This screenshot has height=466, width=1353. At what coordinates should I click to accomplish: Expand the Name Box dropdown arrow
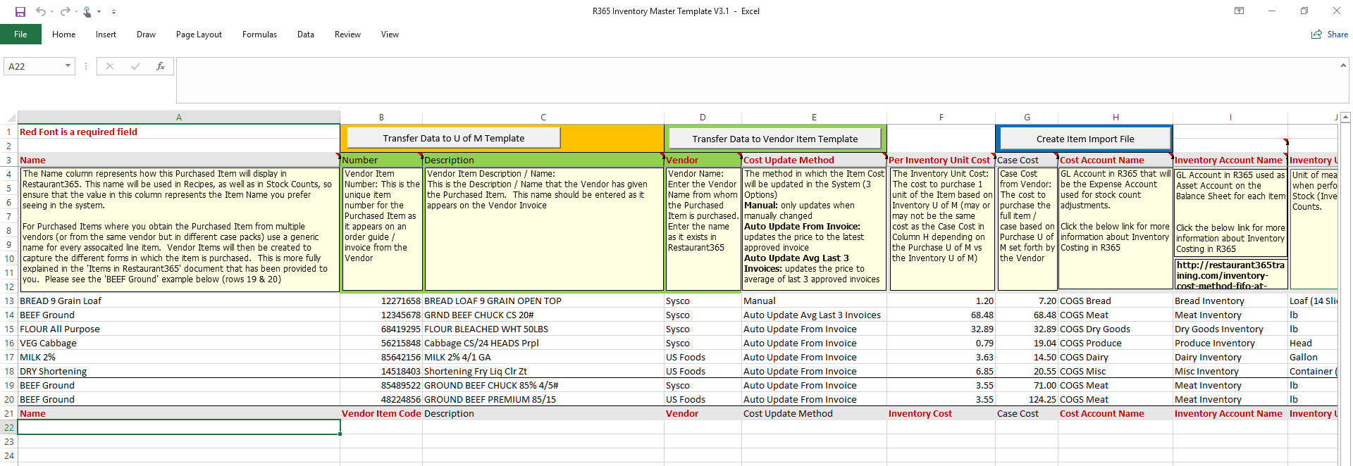point(68,66)
